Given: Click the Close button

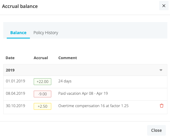Looking at the screenshot, I should pos(157,130).
